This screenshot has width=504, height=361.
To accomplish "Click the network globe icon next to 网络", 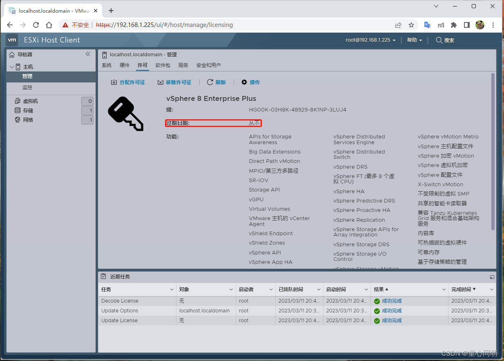I will 18,120.
